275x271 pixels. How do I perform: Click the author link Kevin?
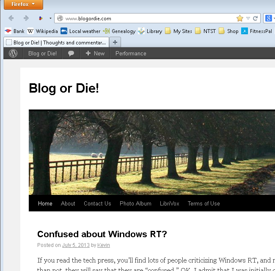click(104, 245)
